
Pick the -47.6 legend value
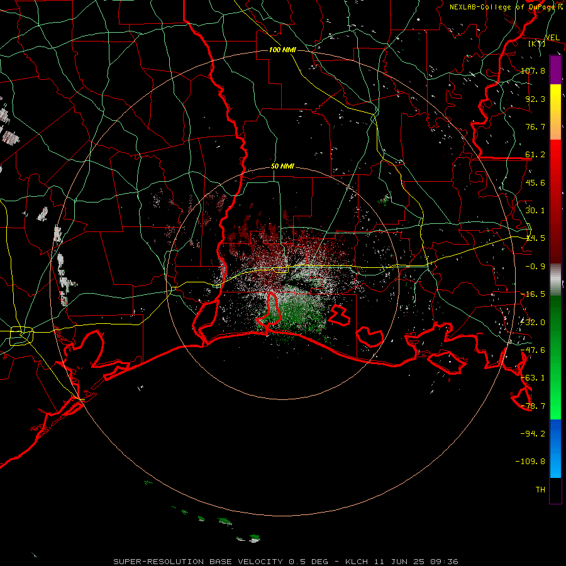[x=533, y=350]
